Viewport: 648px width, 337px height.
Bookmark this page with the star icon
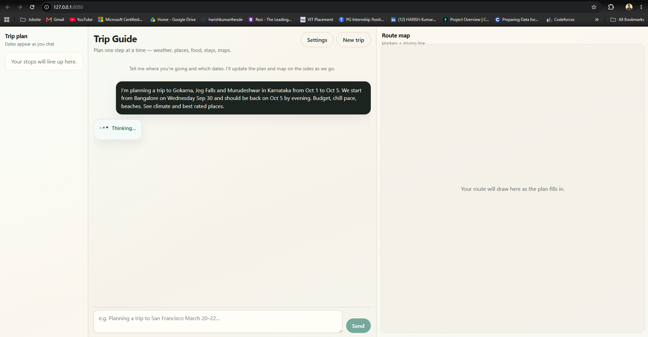tap(594, 7)
